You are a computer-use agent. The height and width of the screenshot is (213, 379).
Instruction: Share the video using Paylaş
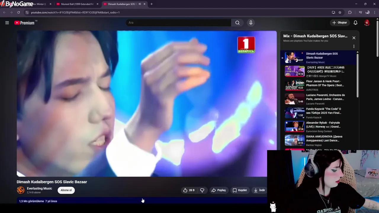click(x=219, y=190)
